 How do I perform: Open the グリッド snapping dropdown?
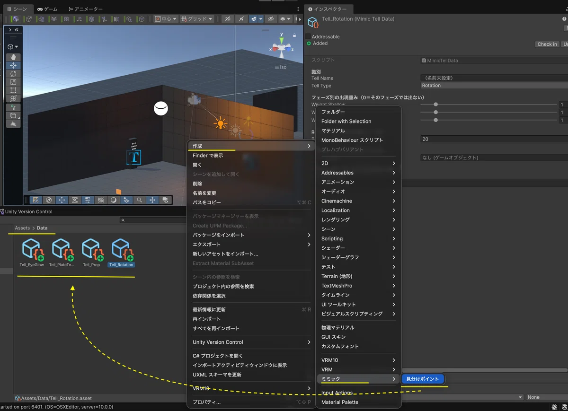(x=197, y=19)
